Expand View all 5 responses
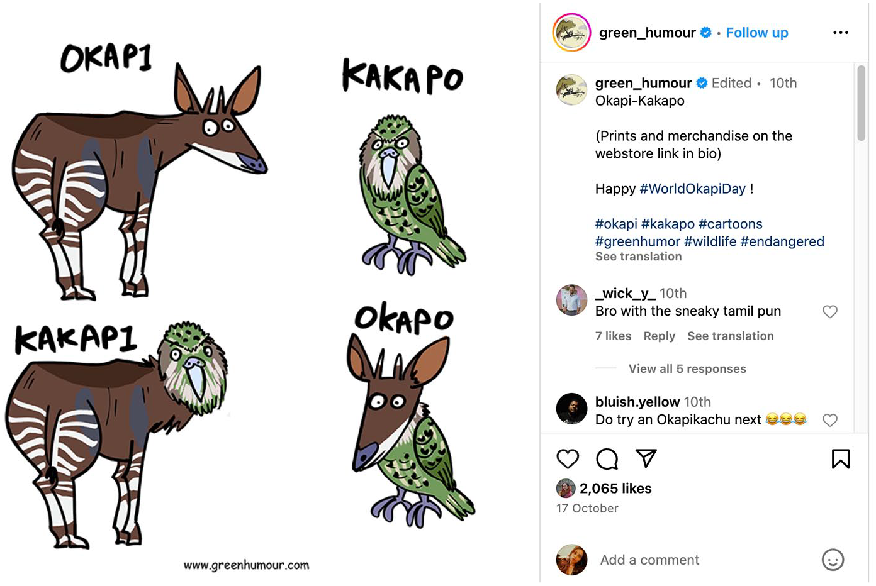The height and width of the screenshot is (586, 876). tap(687, 369)
